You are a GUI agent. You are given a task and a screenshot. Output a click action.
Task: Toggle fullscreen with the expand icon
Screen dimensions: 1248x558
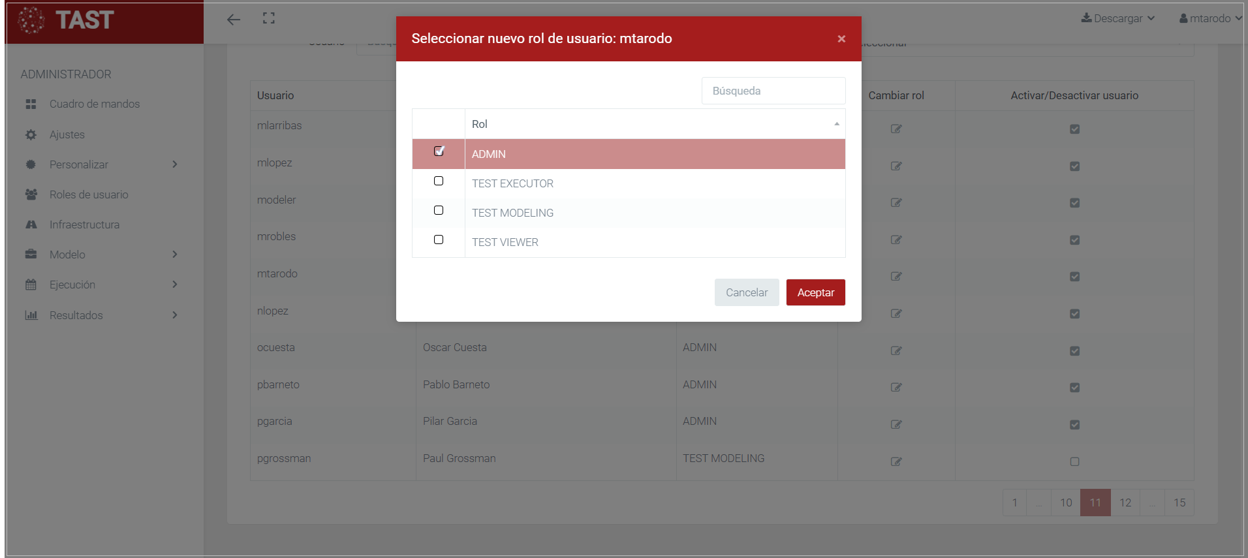(268, 18)
